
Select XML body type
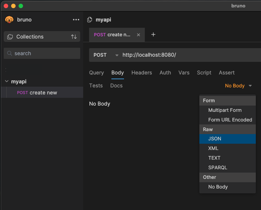(227, 148)
